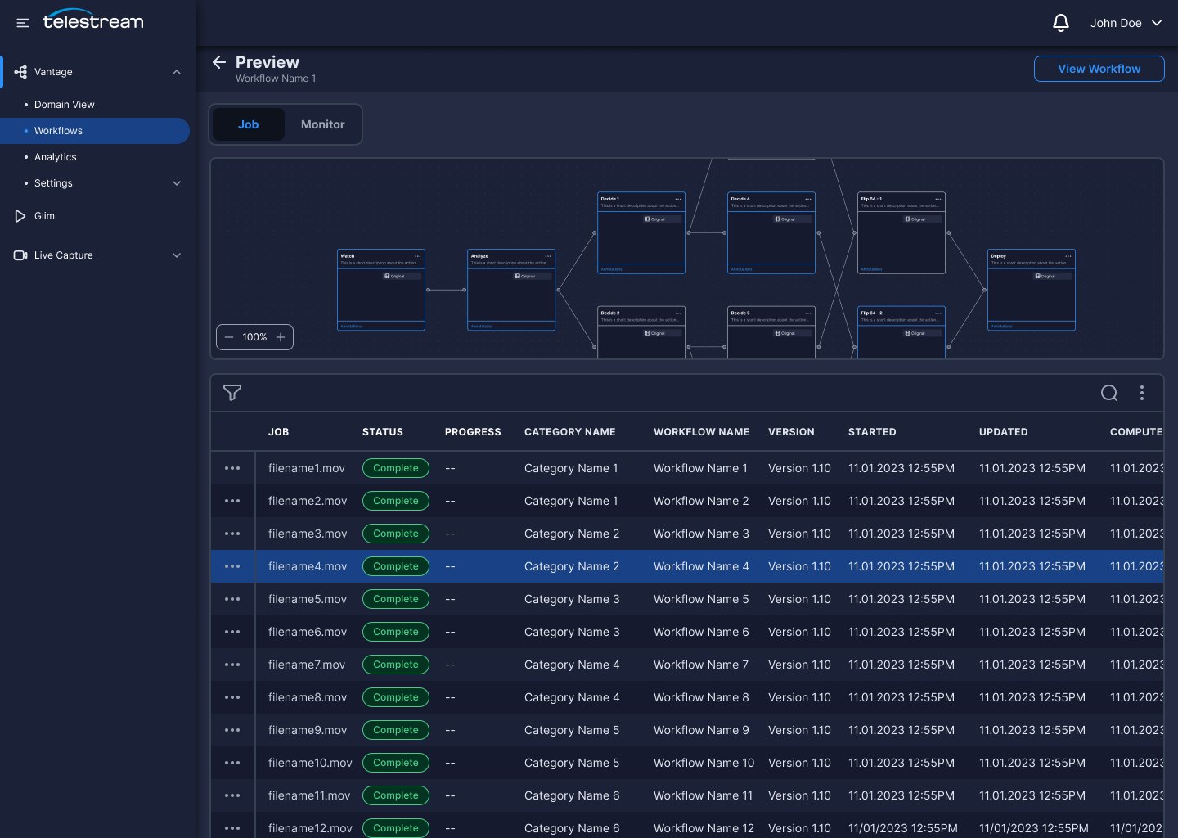Go back using the arrow beside Preview
Viewport: 1178px width, 838px height.
(218, 62)
